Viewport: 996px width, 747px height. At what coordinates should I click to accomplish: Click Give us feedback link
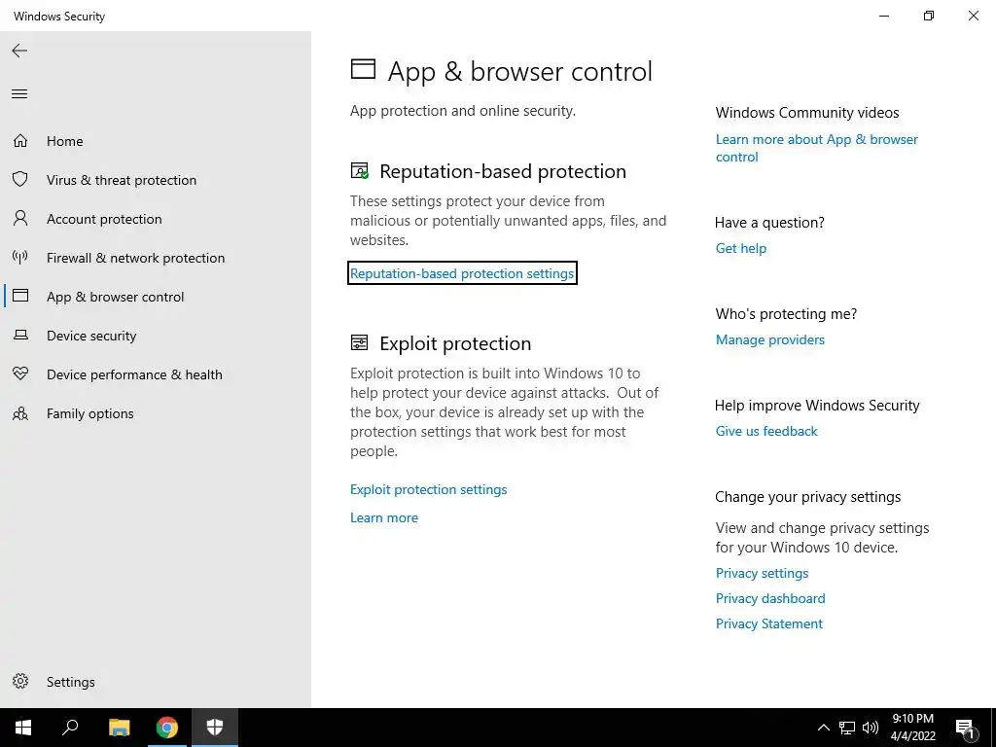766,431
